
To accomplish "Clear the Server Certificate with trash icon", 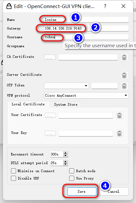I will [x=124, y=75].
